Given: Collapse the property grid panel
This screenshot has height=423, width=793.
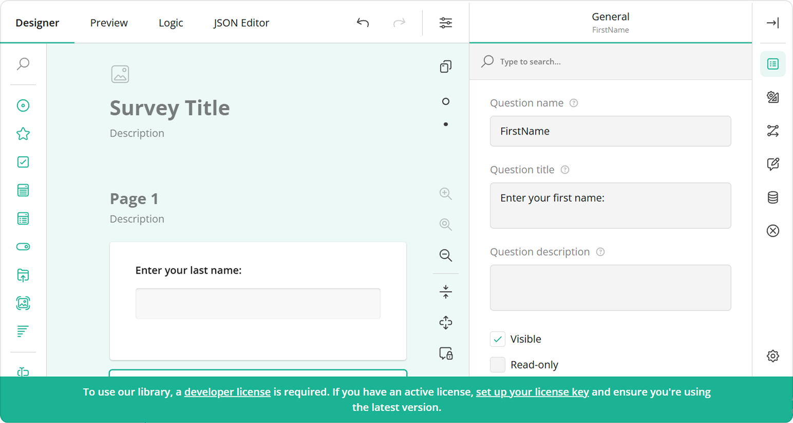Looking at the screenshot, I should coord(772,23).
